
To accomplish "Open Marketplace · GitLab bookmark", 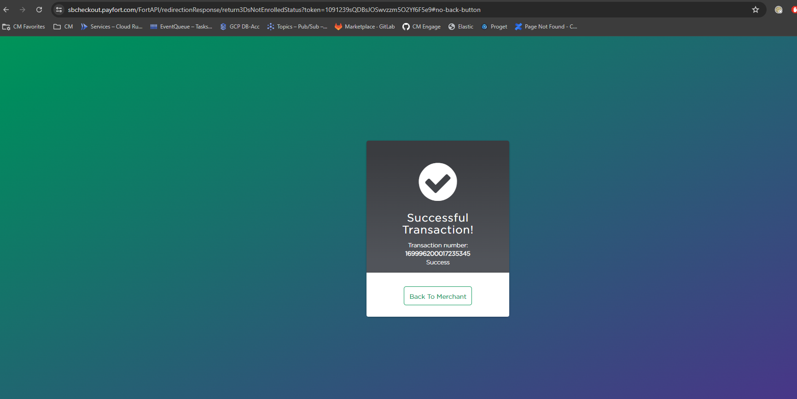I will pyautogui.click(x=365, y=27).
